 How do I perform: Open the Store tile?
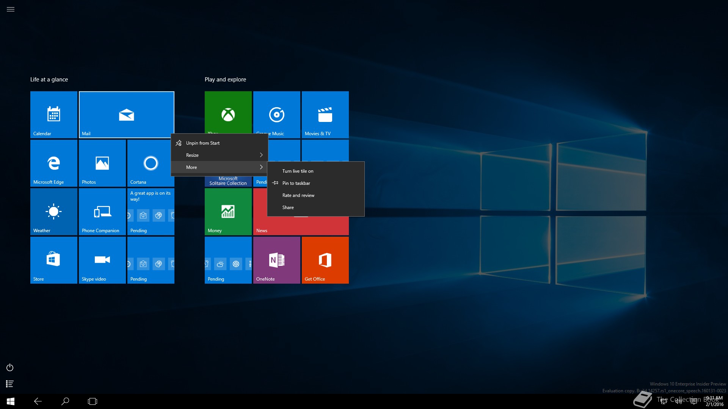54,260
